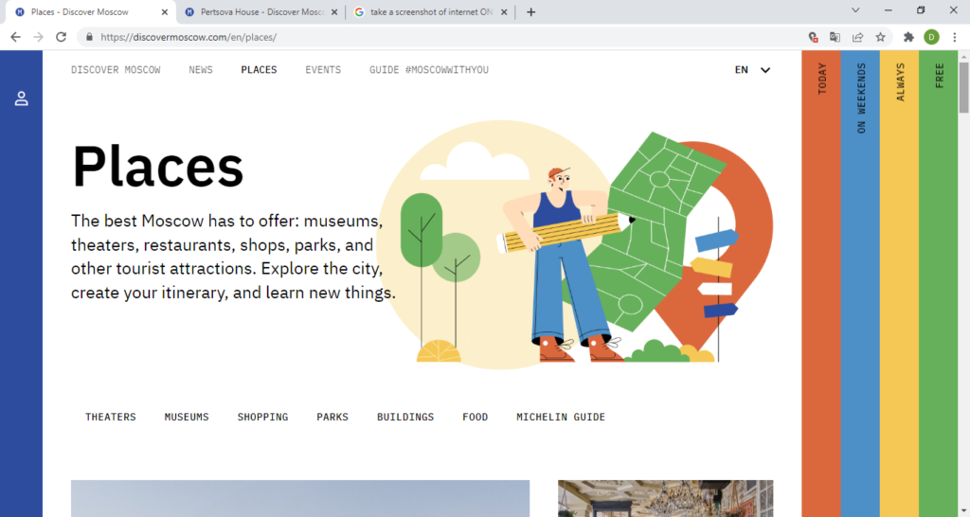Click the scrollbar down arrow
The width and height of the screenshot is (970, 517).
tap(963, 510)
